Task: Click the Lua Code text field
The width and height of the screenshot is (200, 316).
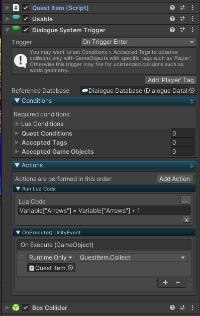Action: [105, 210]
